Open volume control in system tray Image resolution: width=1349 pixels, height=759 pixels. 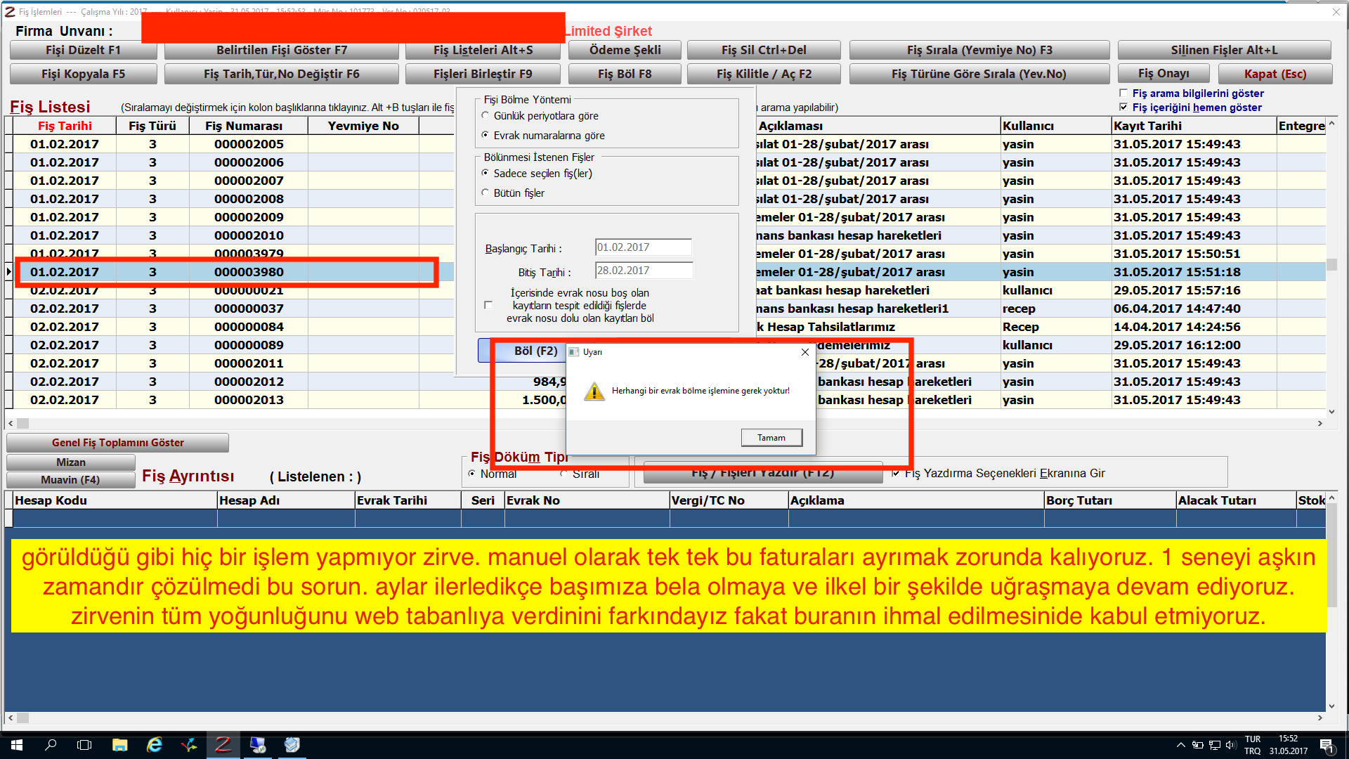(x=1230, y=745)
